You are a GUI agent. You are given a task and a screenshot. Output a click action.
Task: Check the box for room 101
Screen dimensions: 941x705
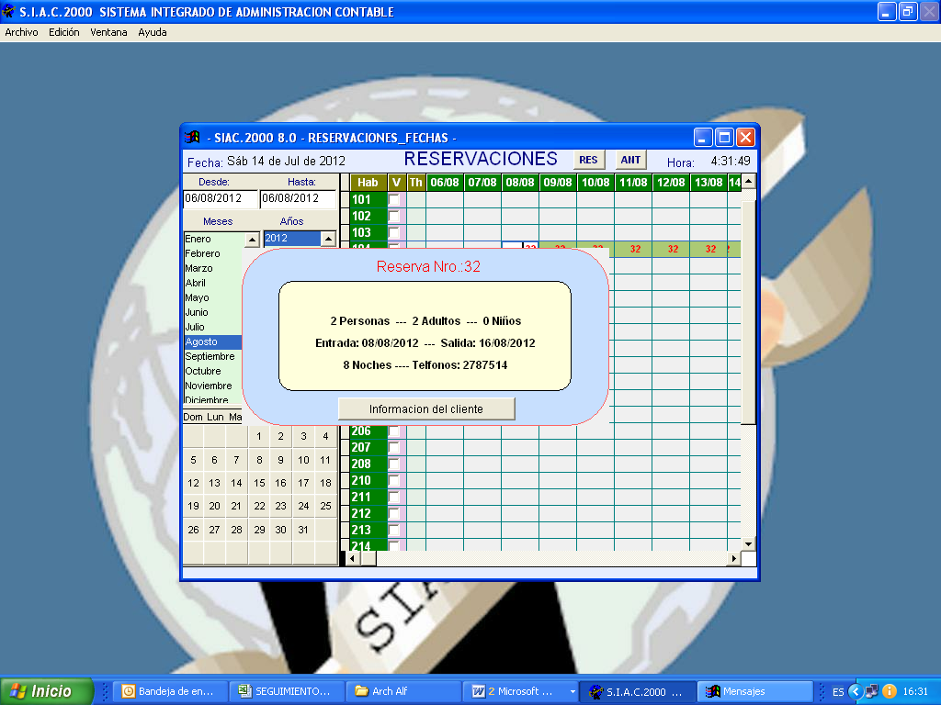pyautogui.click(x=394, y=199)
